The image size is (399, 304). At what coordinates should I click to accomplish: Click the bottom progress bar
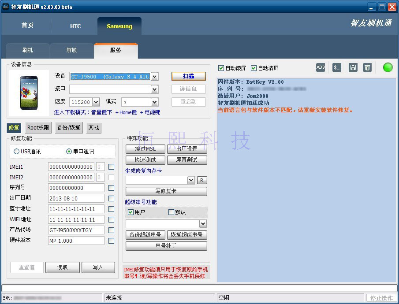coord(199,288)
